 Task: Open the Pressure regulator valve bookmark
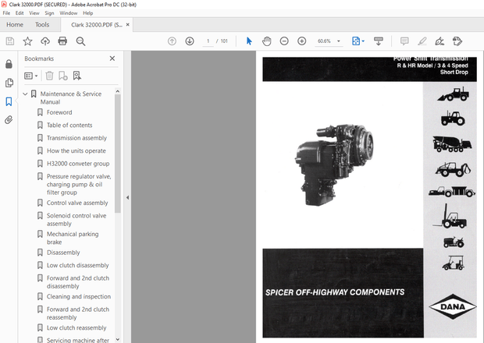pyautogui.click(x=79, y=184)
